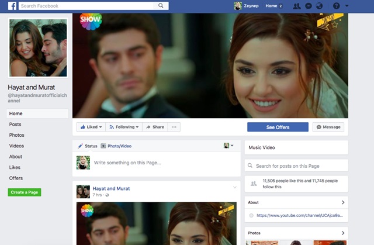Open the Quick Help question mark icon
The height and width of the screenshot is (245, 374).
(337, 6)
